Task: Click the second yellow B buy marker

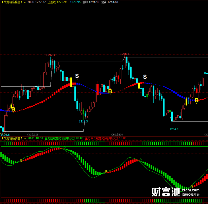Action: click(110, 91)
